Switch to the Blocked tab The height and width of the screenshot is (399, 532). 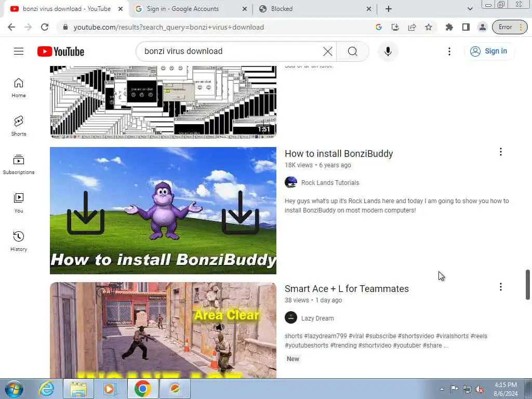pyautogui.click(x=314, y=9)
